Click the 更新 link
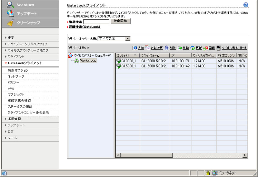The height and width of the screenshot is (177, 258). point(199,48)
